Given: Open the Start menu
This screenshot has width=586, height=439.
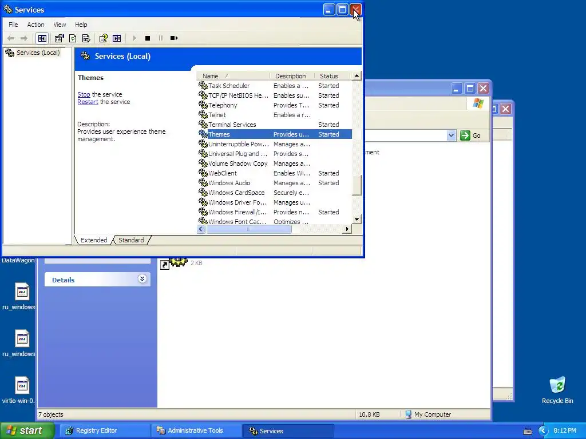Looking at the screenshot, I should pyautogui.click(x=27, y=431).
